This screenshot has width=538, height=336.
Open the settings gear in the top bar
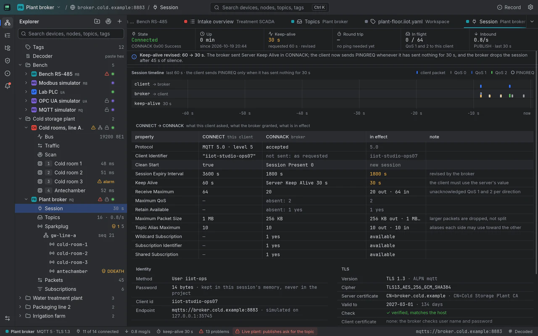[530, 7]
